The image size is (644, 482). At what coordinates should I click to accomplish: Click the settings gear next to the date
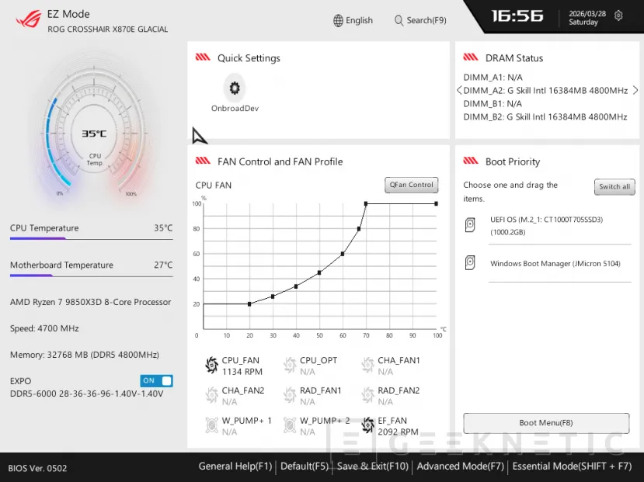[x=618, y=16]
